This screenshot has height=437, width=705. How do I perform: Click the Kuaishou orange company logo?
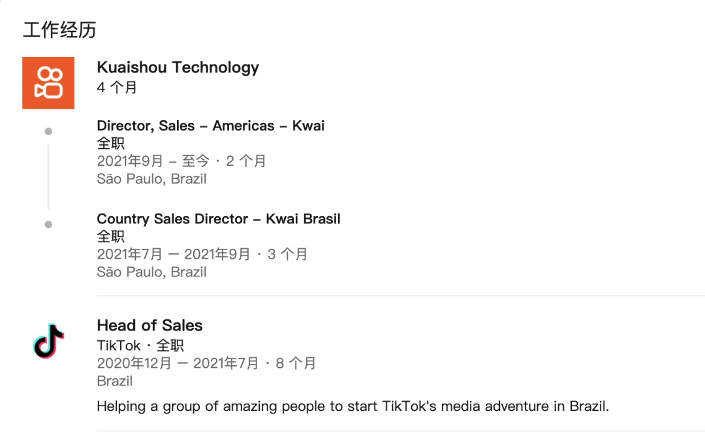(48, 83)
